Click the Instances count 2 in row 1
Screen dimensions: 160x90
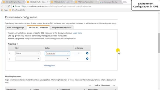point(79,53)
